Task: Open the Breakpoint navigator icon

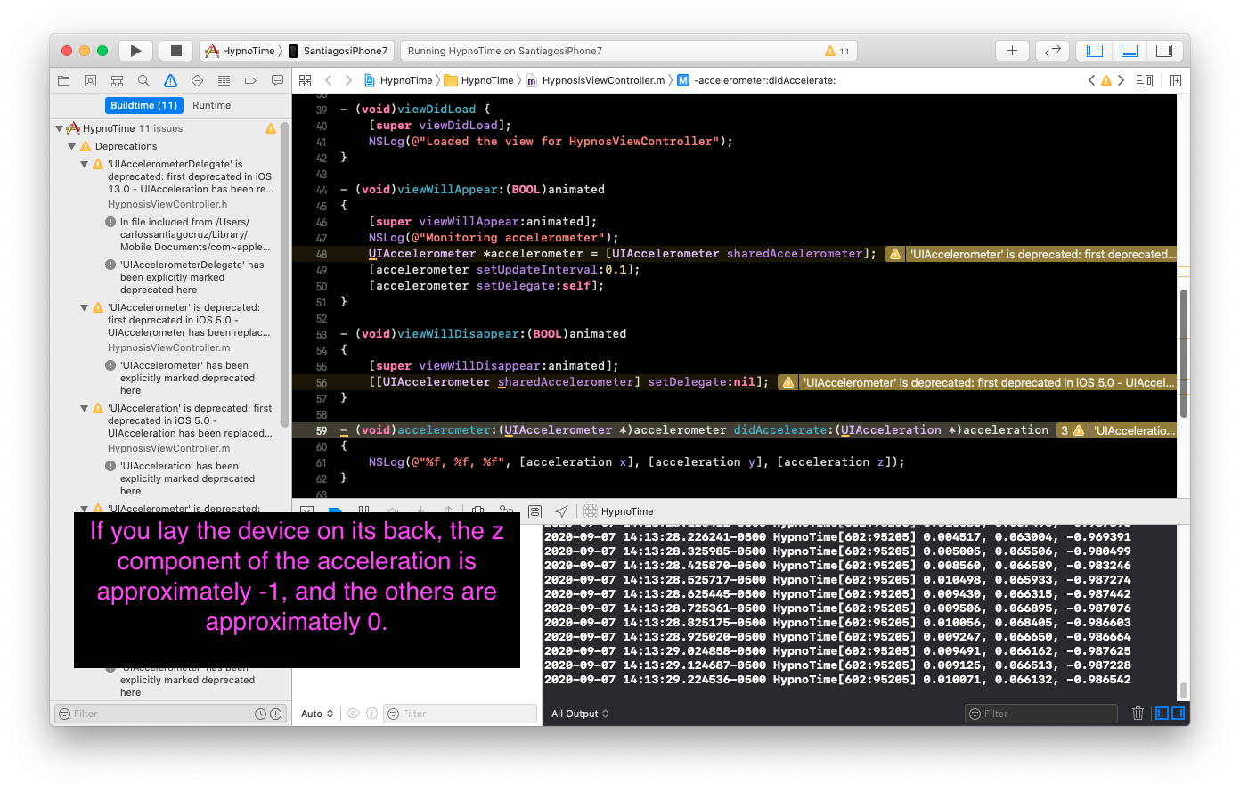Action: coord(250,80)
